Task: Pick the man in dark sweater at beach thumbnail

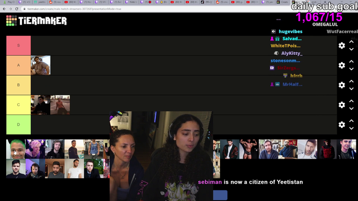Action: [74, 149]
